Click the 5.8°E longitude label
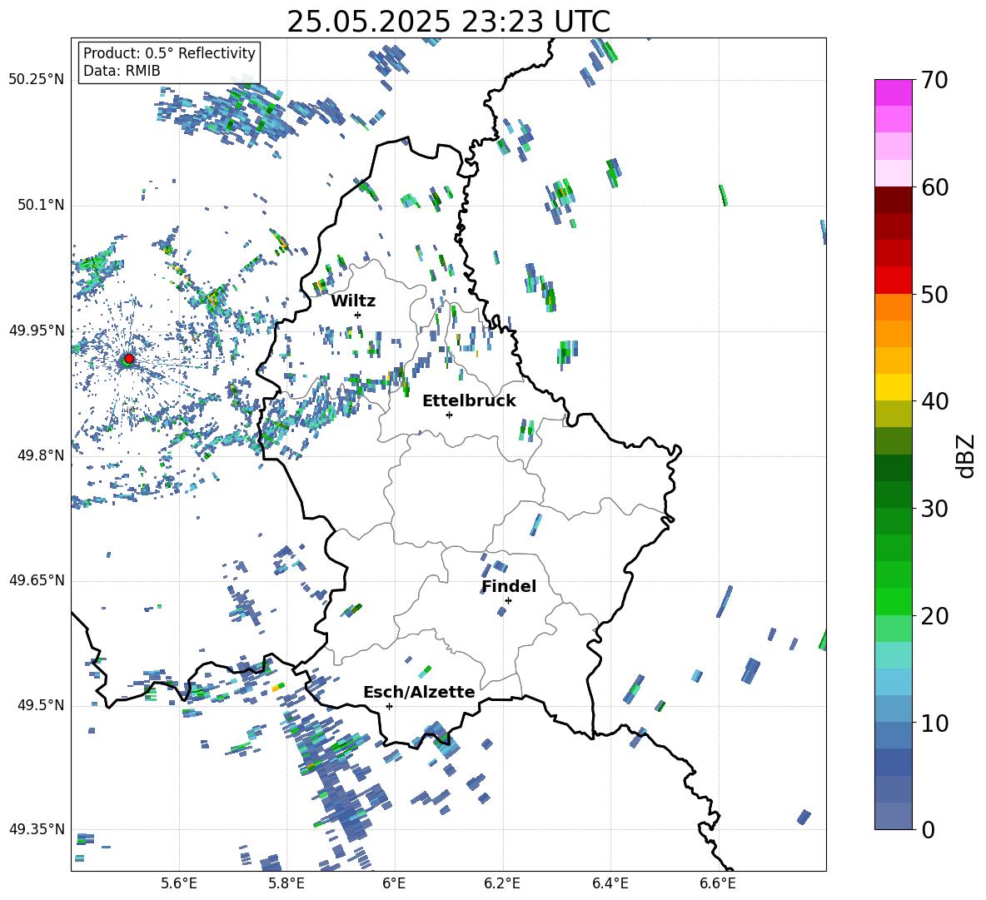Image resolution: width=986 pixels, height=900 pixels. point(286,883)
